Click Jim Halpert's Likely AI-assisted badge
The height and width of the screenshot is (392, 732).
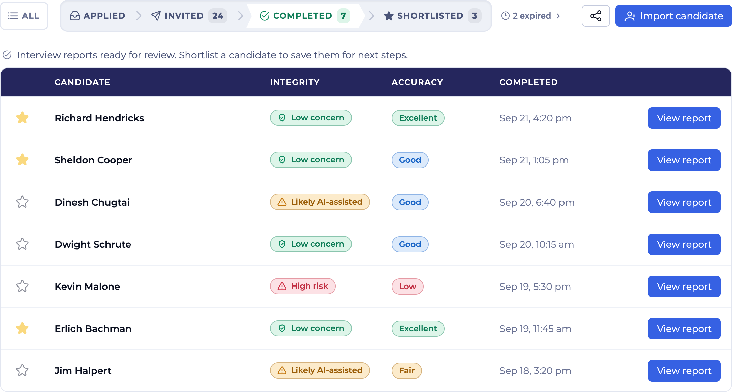pyautogui.click(x=320, y=370)
